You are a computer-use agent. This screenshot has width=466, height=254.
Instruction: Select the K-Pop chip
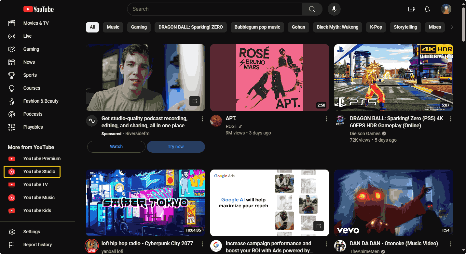[x=376, y=27]
